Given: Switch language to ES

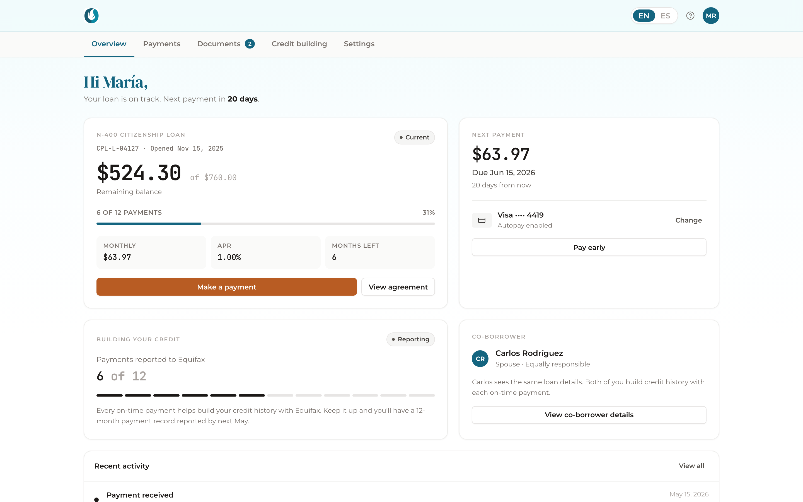Looking at the screenshot, I should [665, 16].
